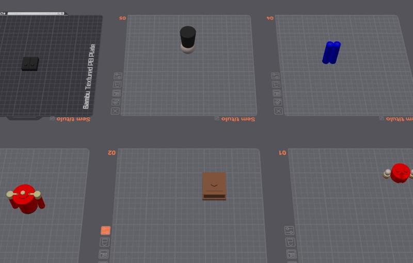Remove plate 05 with its X icon
The image size is (413, 263).
tap(115, 111)
